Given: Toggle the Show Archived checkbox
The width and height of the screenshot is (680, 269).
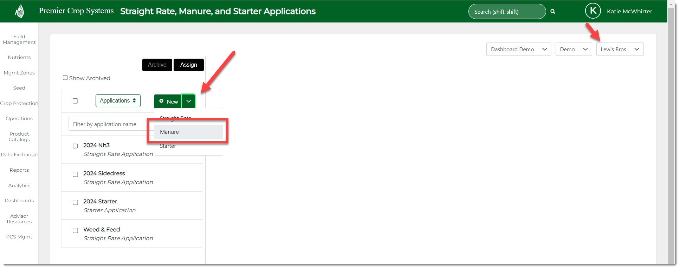Looking at the screenshot, I should tap(65, 78).
